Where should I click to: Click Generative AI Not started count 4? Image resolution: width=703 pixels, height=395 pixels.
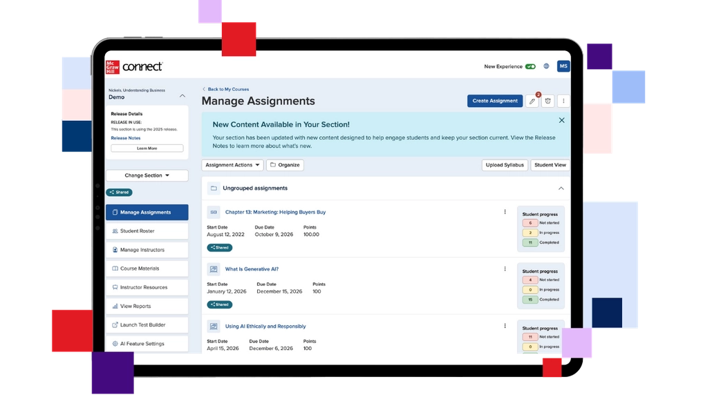click(x=530, y=280)
